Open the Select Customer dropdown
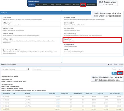 click(x=47, y=69)
